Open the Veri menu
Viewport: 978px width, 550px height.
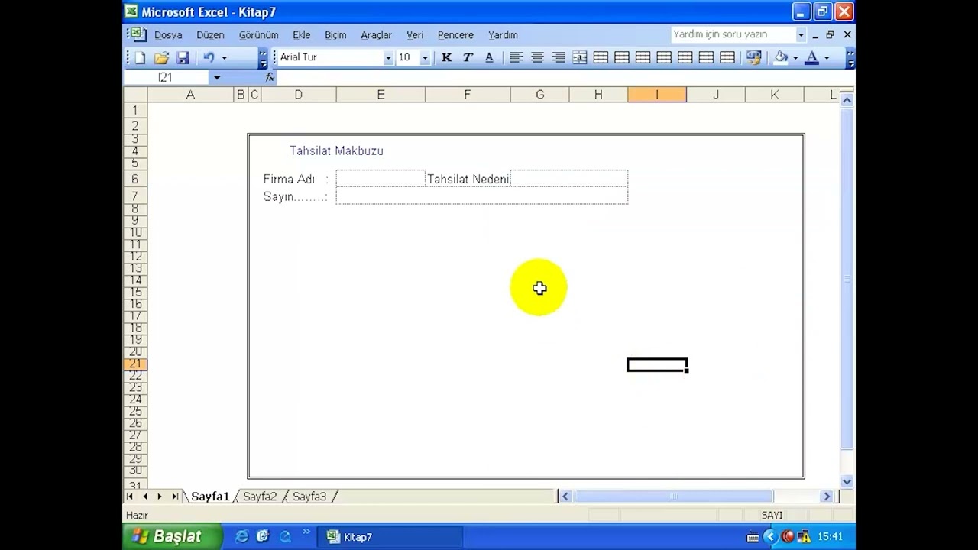coord(415,35)
